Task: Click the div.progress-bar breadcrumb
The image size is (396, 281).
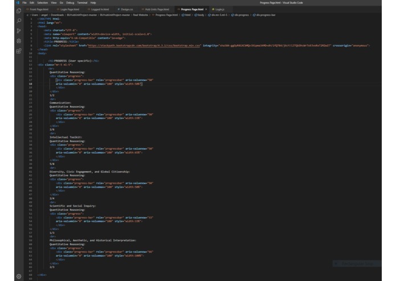Action: pyautogui.click(x=266, y=15)
